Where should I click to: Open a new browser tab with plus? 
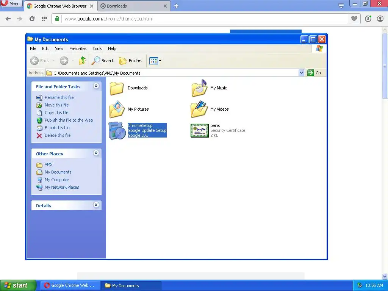coord(176,6)
